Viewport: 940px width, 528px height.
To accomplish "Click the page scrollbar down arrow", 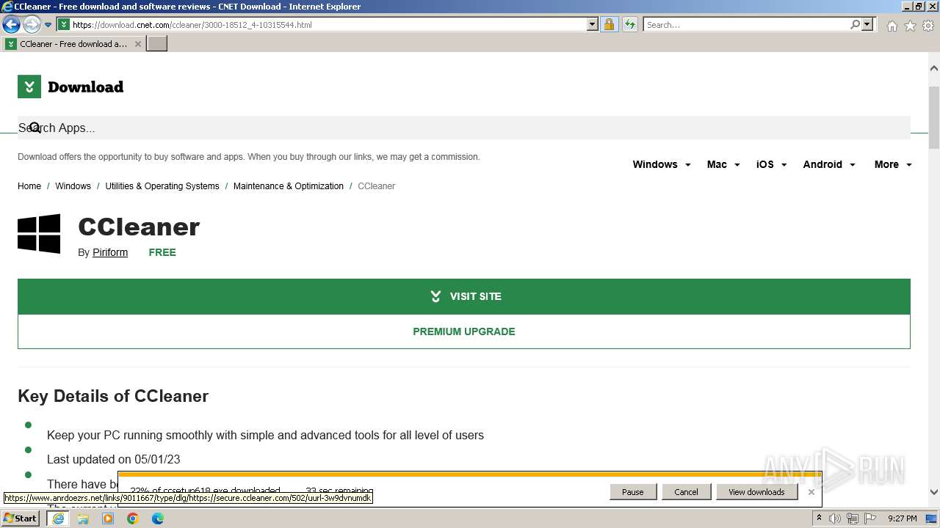I will (934, 493).
